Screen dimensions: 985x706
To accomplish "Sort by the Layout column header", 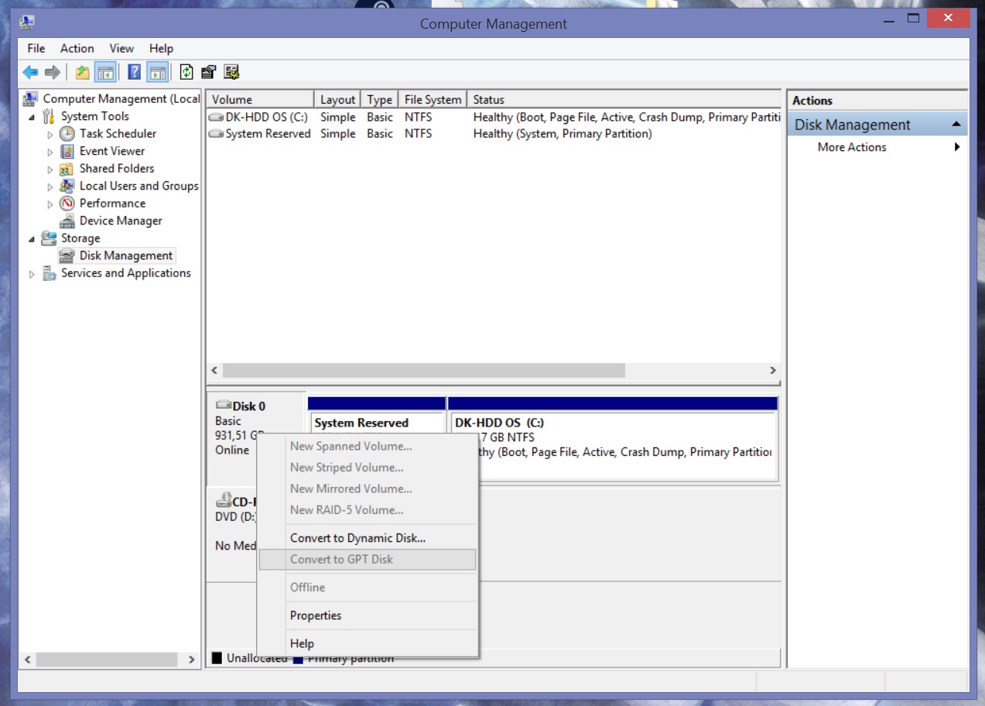I will [338, 100].
